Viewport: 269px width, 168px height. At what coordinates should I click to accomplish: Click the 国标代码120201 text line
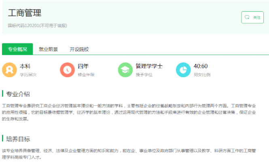tap(37, 25)
